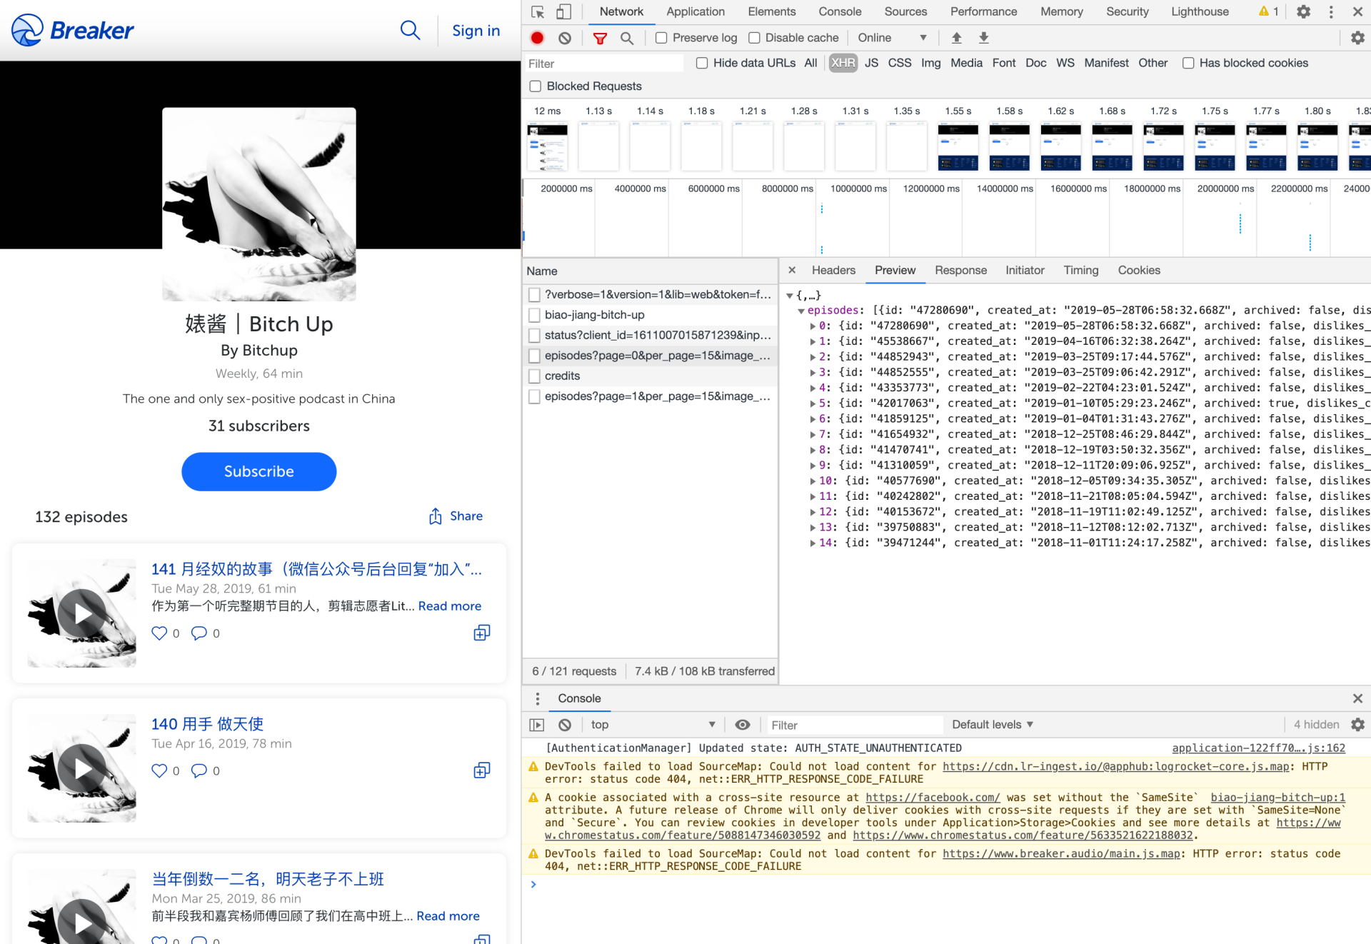Filter by JS request type
This screenshot has height=944, width=1371.
(870, 63)
